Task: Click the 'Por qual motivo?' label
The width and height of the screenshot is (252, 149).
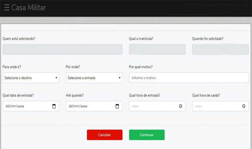Action: [141, 67]
